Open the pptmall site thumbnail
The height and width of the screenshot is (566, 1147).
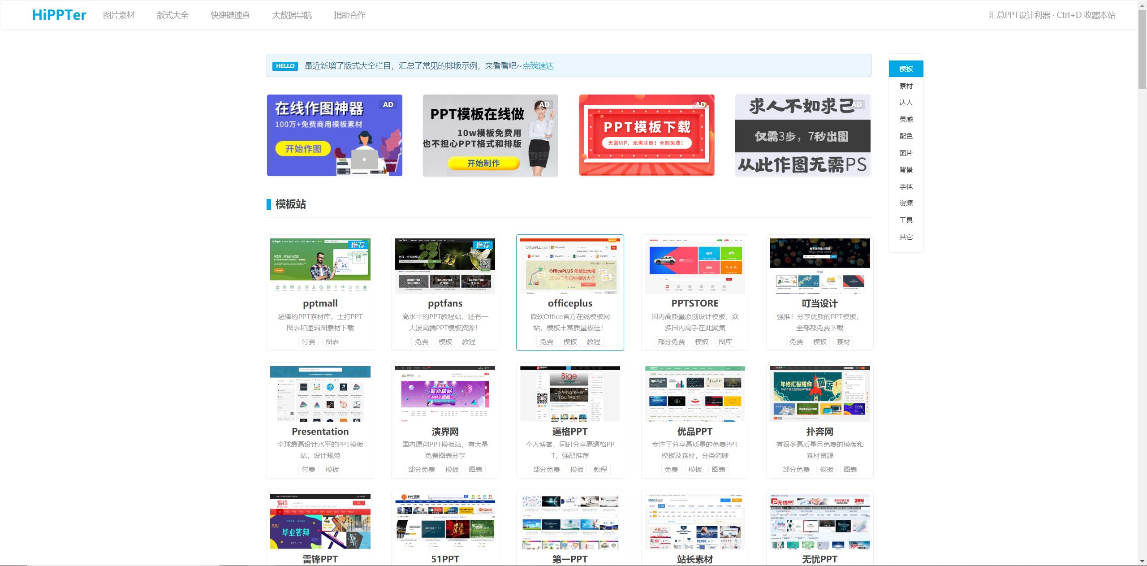[320, 264]
